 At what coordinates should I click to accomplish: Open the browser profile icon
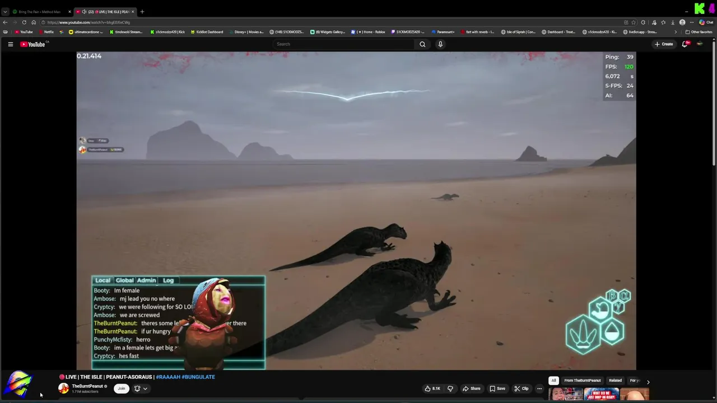pyautogui.click(x=682, y=22)
